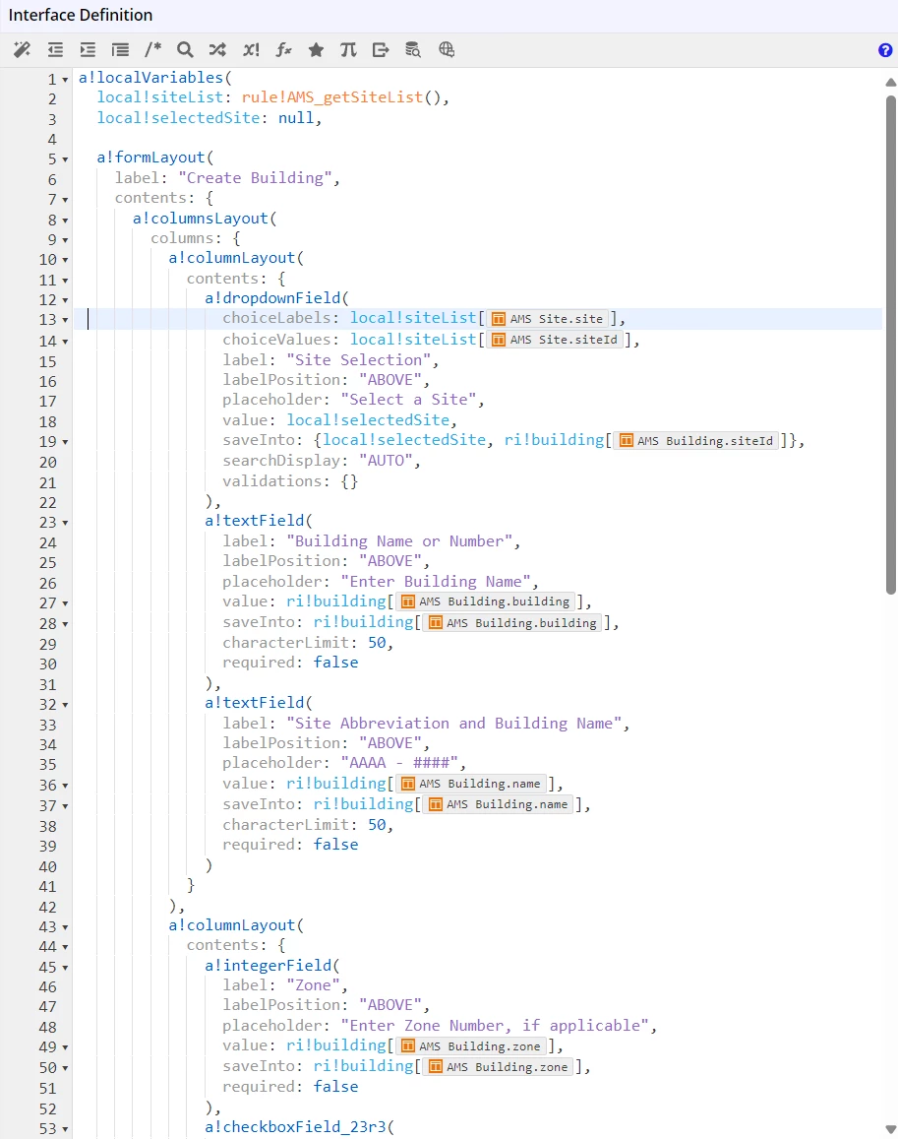Click rule!AMS_getSiteList on line 2

click(331, 97)
